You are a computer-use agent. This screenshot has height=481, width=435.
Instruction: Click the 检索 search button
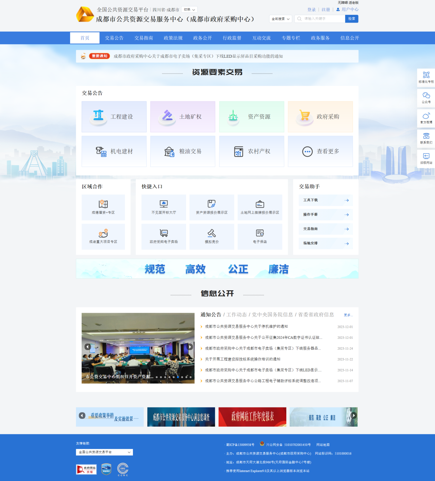[352, 19]
